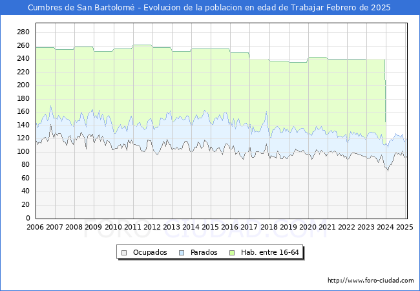Click the 2011 x-axis year label

point(132,227)
